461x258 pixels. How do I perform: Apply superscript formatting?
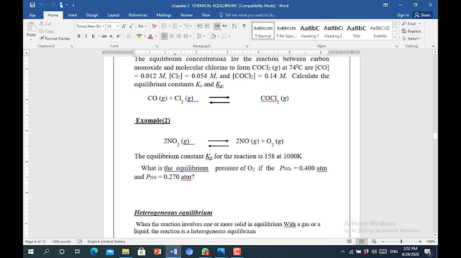coord(118,36)
